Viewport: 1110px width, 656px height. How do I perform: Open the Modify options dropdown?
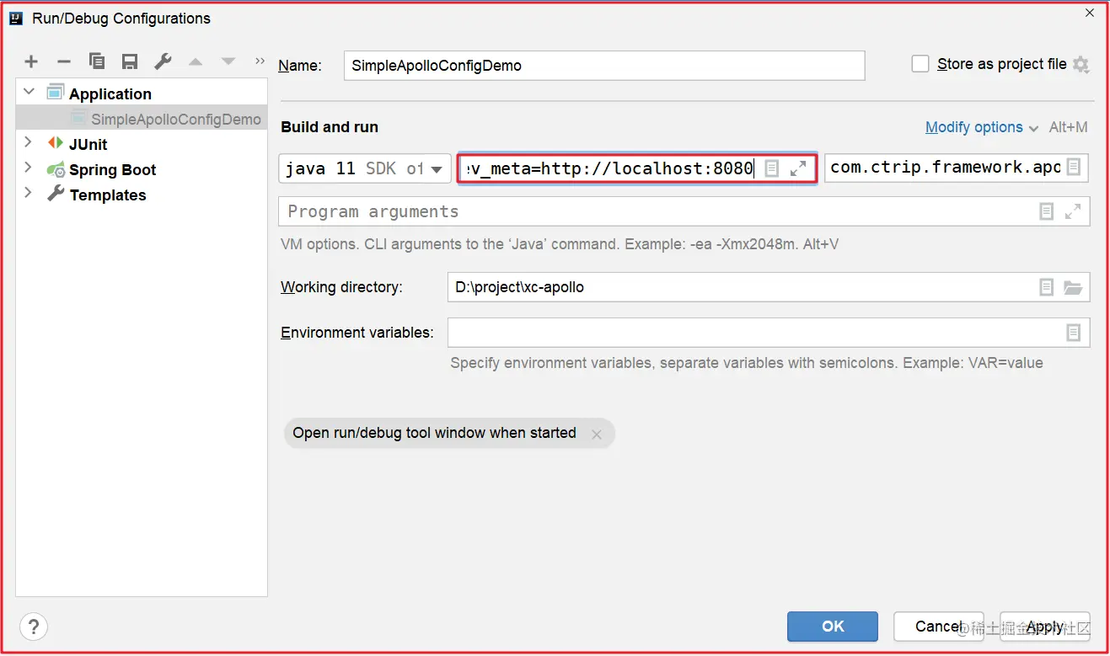pyautogui.click(x=982, y=127)
